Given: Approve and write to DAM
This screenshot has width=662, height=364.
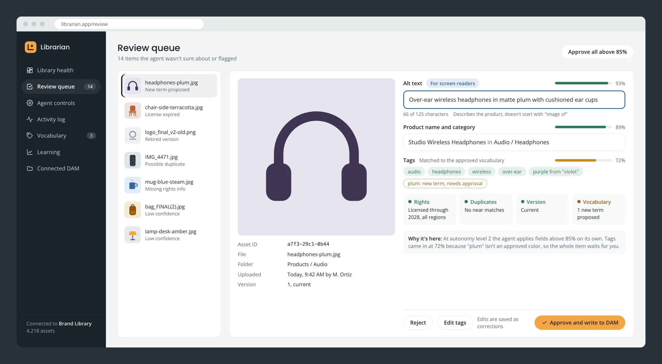Looking at the screenshot, I should point(580,323).
